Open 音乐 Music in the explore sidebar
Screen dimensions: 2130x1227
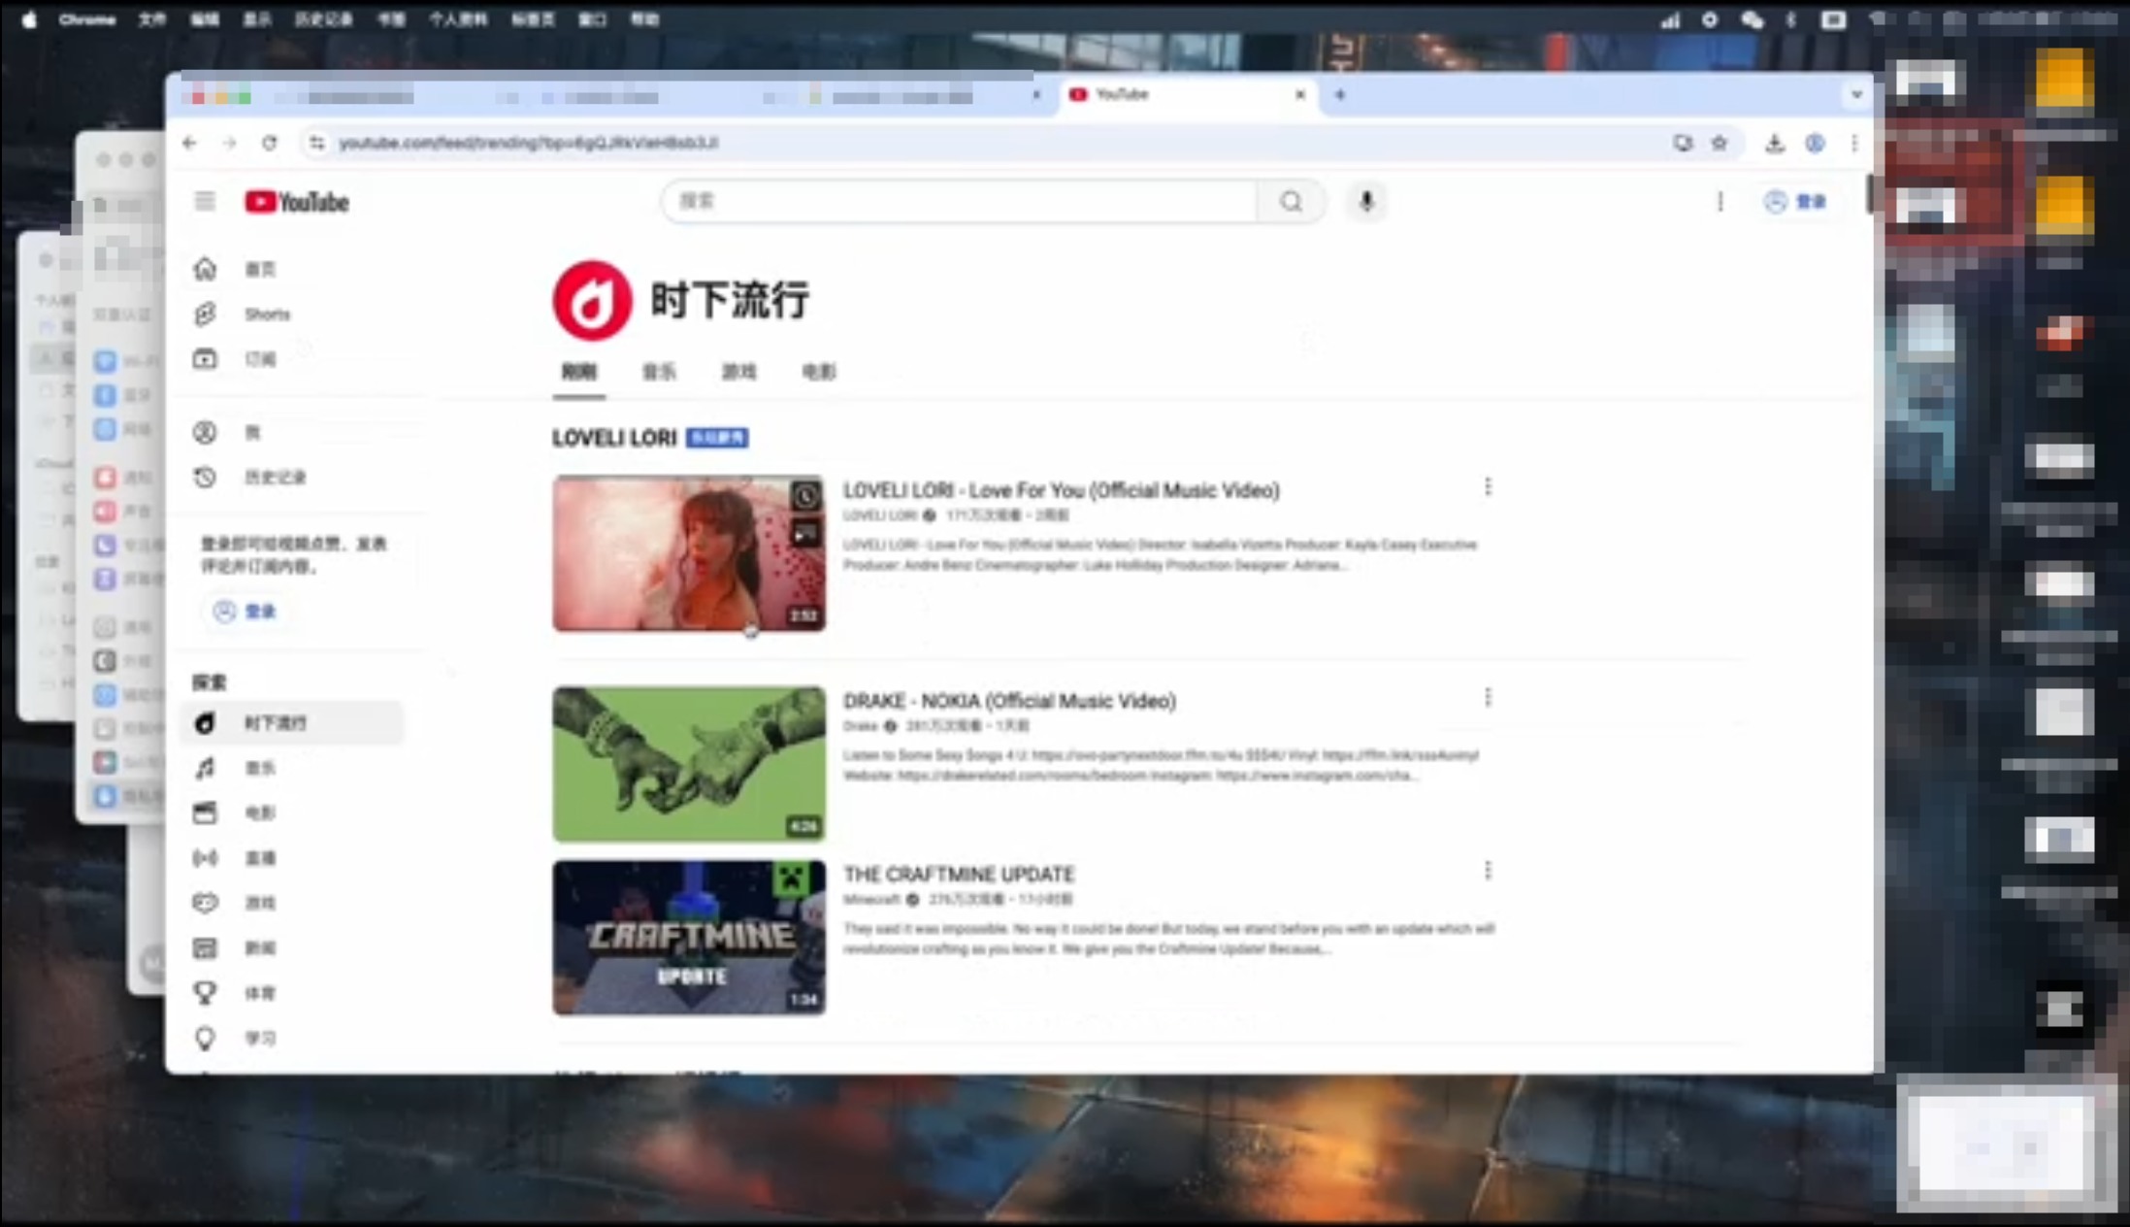tap(291, 768)
